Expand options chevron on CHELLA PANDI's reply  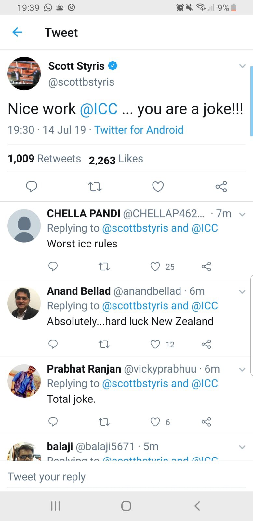242,214
